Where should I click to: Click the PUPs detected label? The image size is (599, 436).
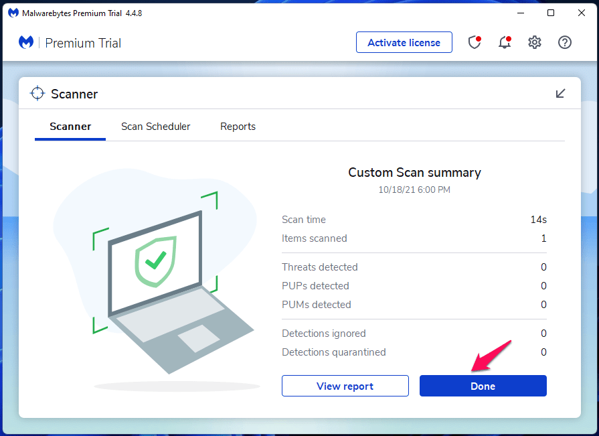pyautogui.click(x=315, y=286)
